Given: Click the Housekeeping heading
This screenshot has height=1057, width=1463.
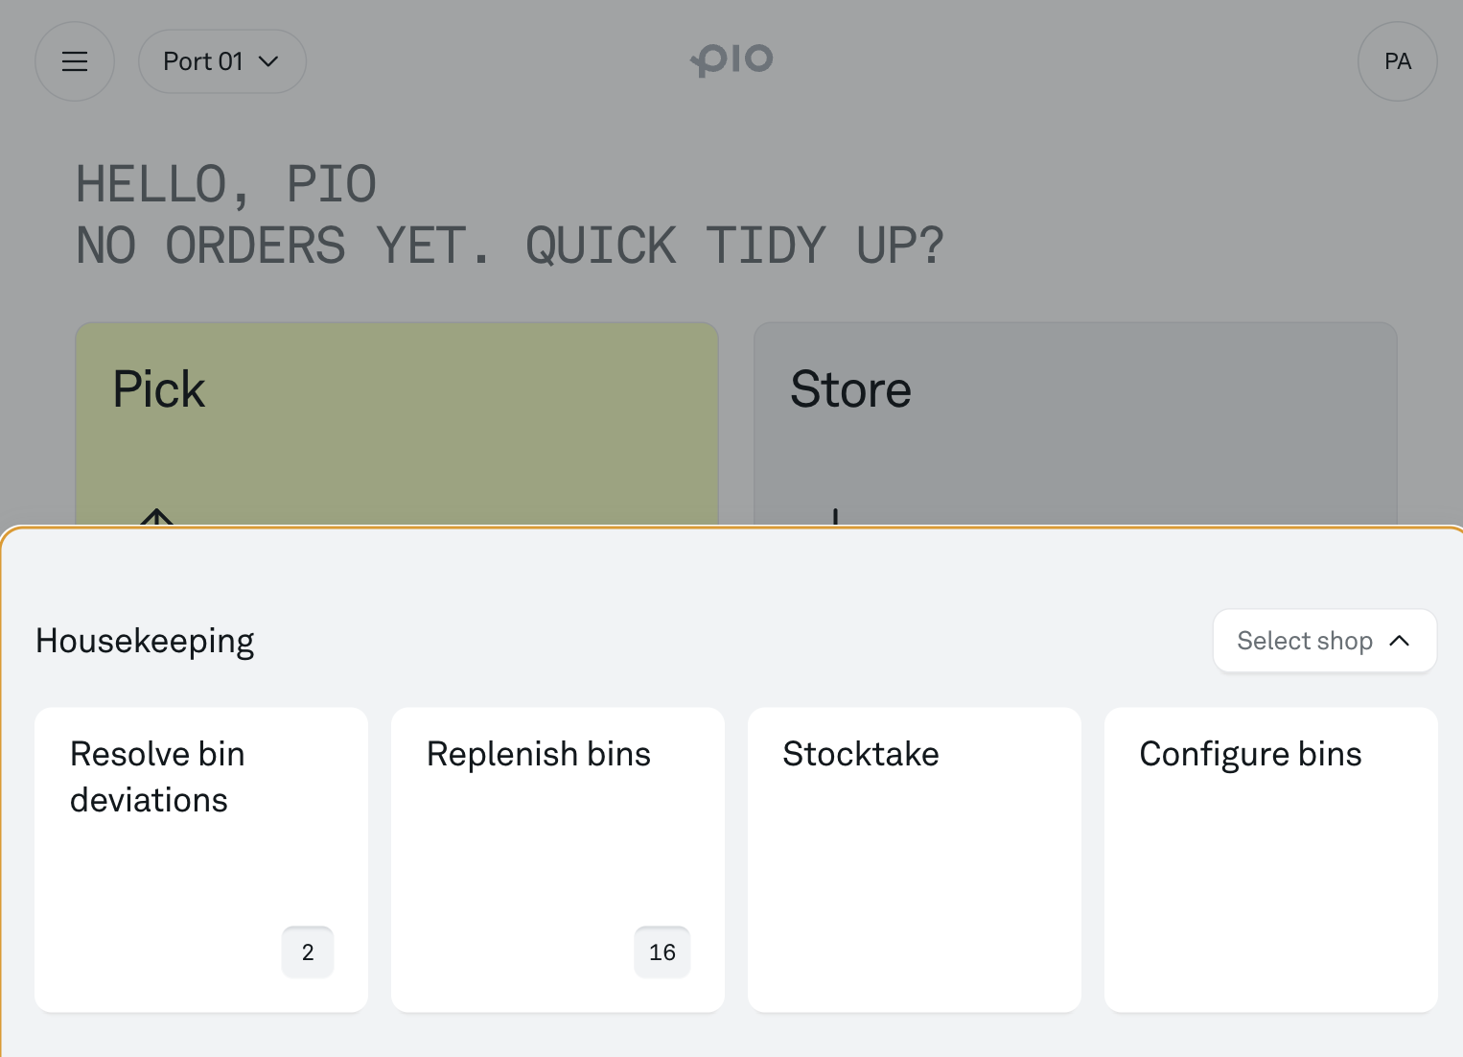Looking at the screenshot, I should (x=145, y=641).
